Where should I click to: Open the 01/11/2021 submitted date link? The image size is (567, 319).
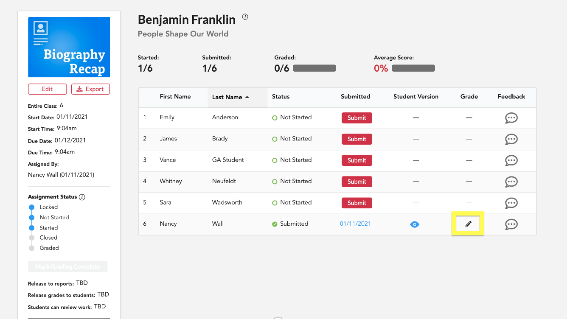point(355,224)
